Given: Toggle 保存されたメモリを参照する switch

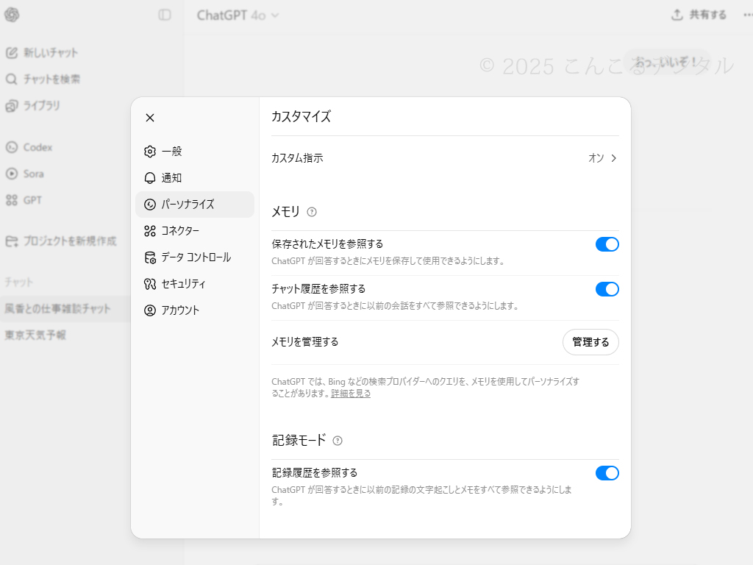Looking at the screenshot, I should tap(607, 244).
